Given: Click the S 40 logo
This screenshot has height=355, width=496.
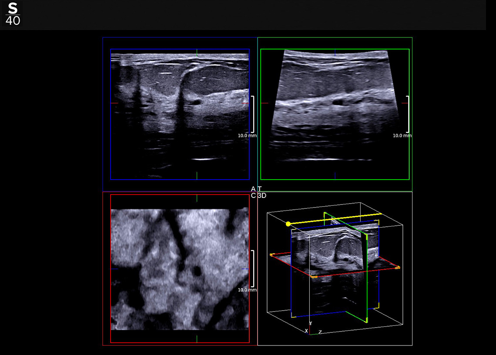Looking at the screenshot, I should point(13,14).
